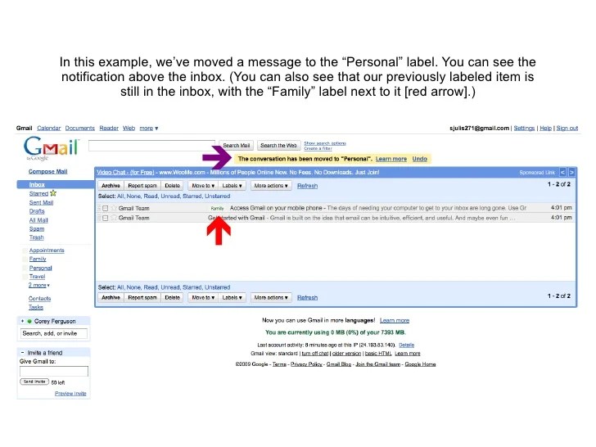Open the top More actions dropdown
596x447 pixels.
(x=271, y=186)
